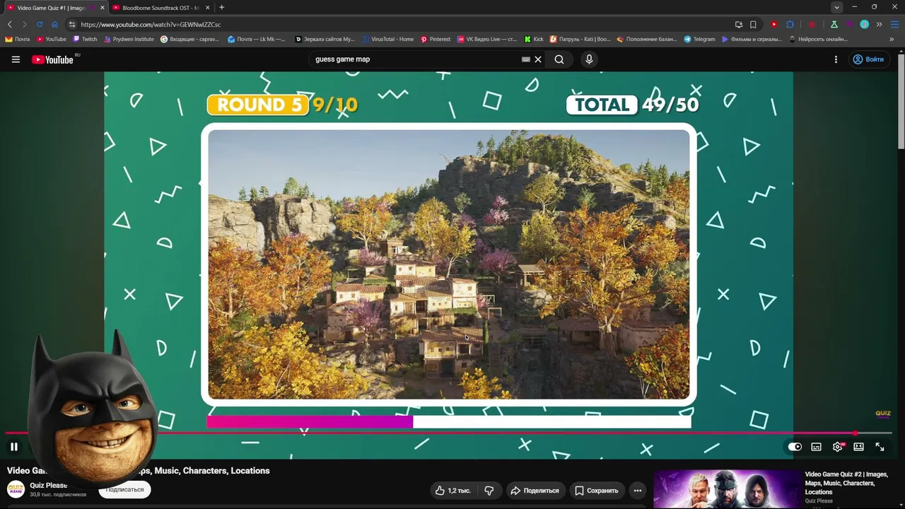Open the Video Game Quiz #2 thumbnail
Screen dimensions: 905x509
(726, 489)
